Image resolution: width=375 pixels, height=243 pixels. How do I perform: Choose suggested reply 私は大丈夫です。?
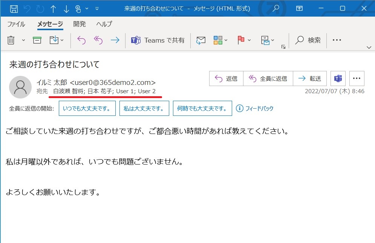click(144, 108)
